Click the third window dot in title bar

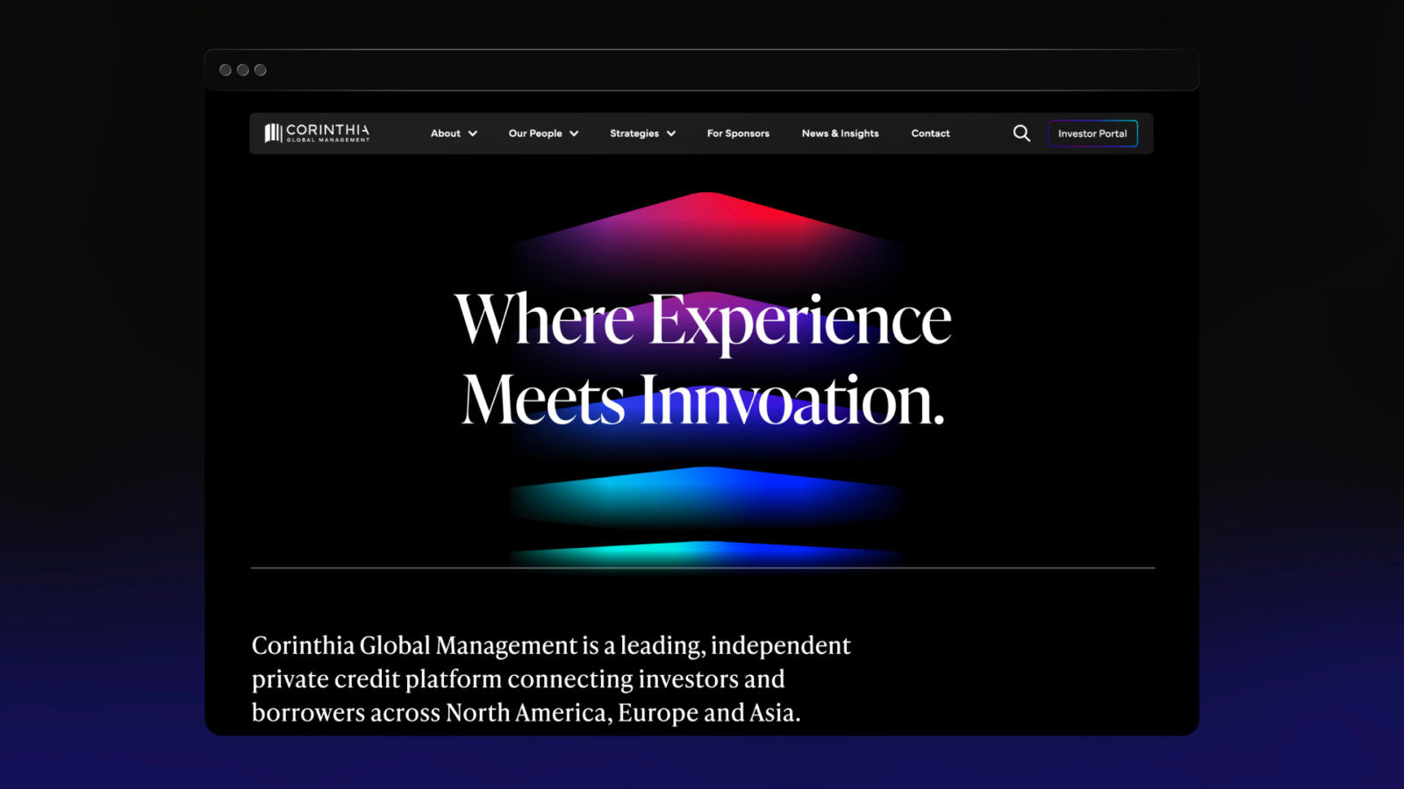pos(261,70)
